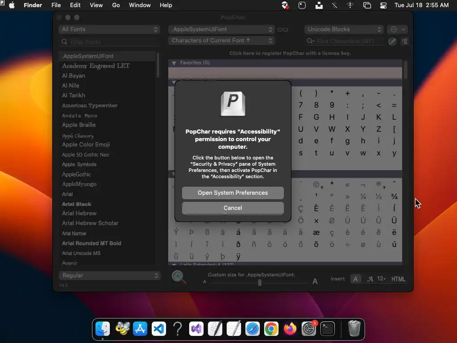Viewport: 457px width, 343px height.
Task: Select styled font insert mode
Action: pos(370,279)
